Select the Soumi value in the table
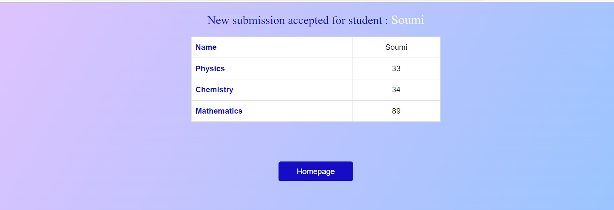Image resolution: width=614 pixels, height=210 pixels. tap(396, 47)
